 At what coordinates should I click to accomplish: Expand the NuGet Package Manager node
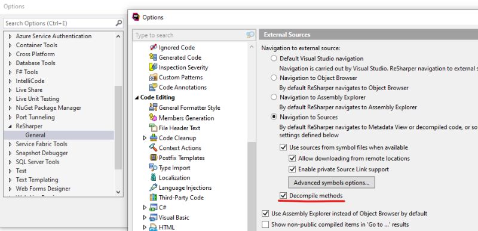(10, 108)
